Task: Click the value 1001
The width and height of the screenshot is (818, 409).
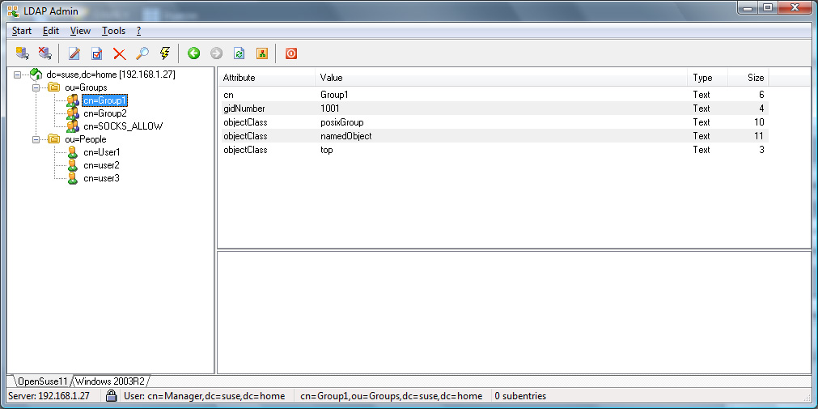Action: (329, 109)
